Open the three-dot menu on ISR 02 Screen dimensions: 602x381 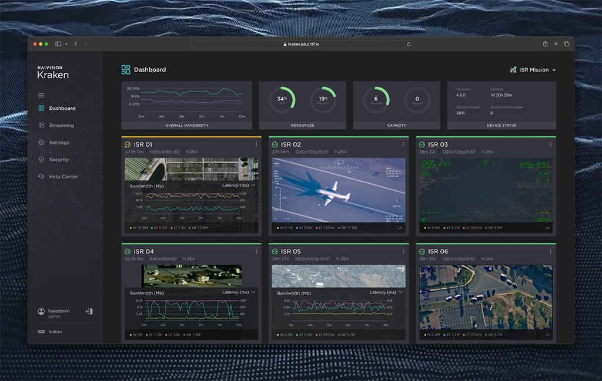[x=403, y=144]
